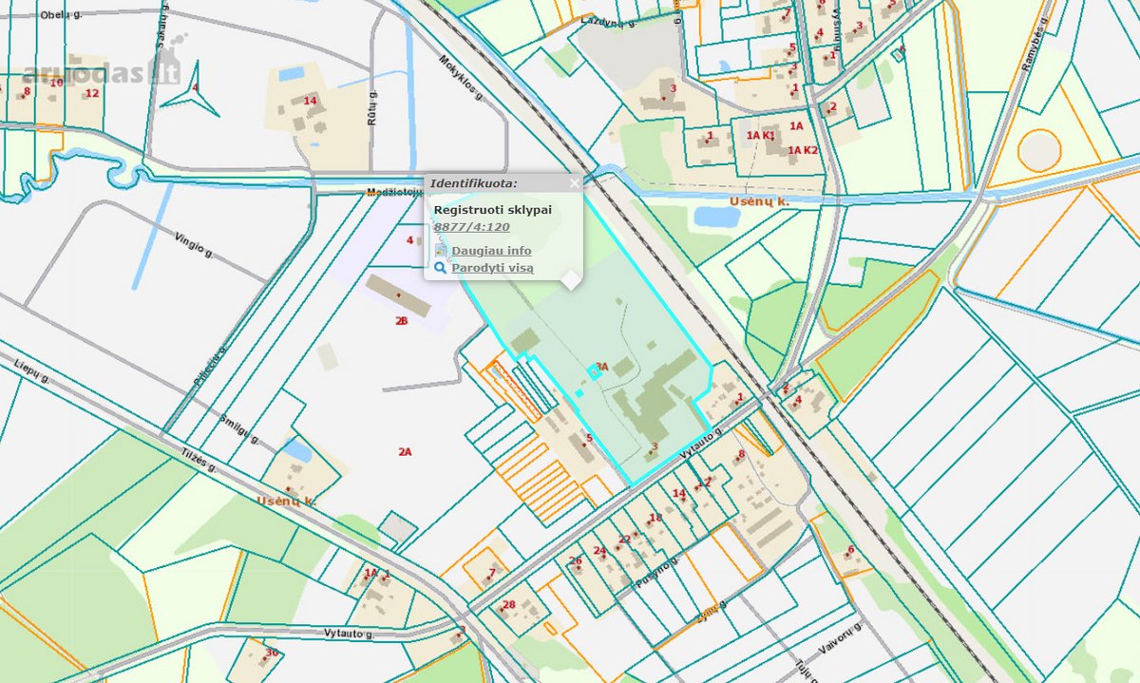Click the address marker 2A
The height and width of the screenshot is (683, 1140).
tap(405, 452)
